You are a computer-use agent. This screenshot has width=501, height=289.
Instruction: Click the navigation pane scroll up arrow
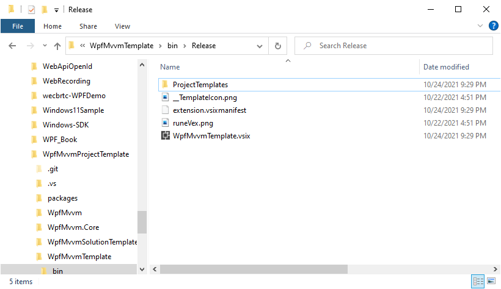pos(142,65)
